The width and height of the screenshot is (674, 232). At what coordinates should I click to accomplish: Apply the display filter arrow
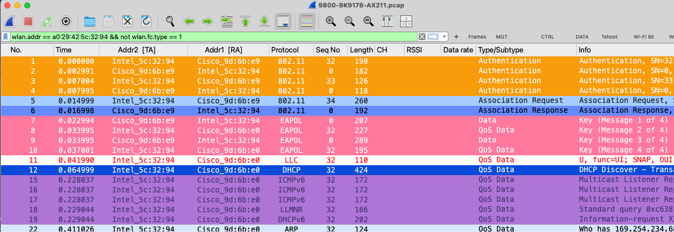tap(433, 37)
